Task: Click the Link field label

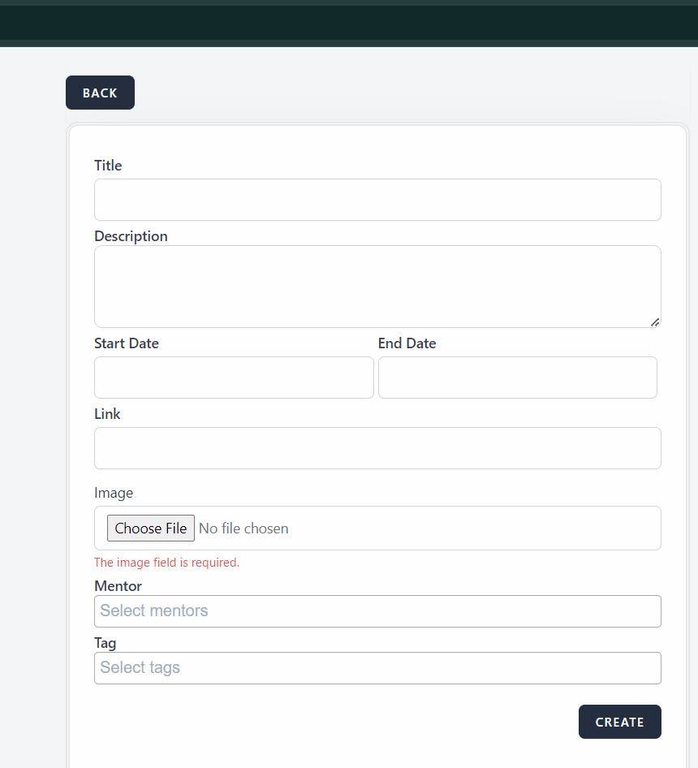Action: [107, 414]
